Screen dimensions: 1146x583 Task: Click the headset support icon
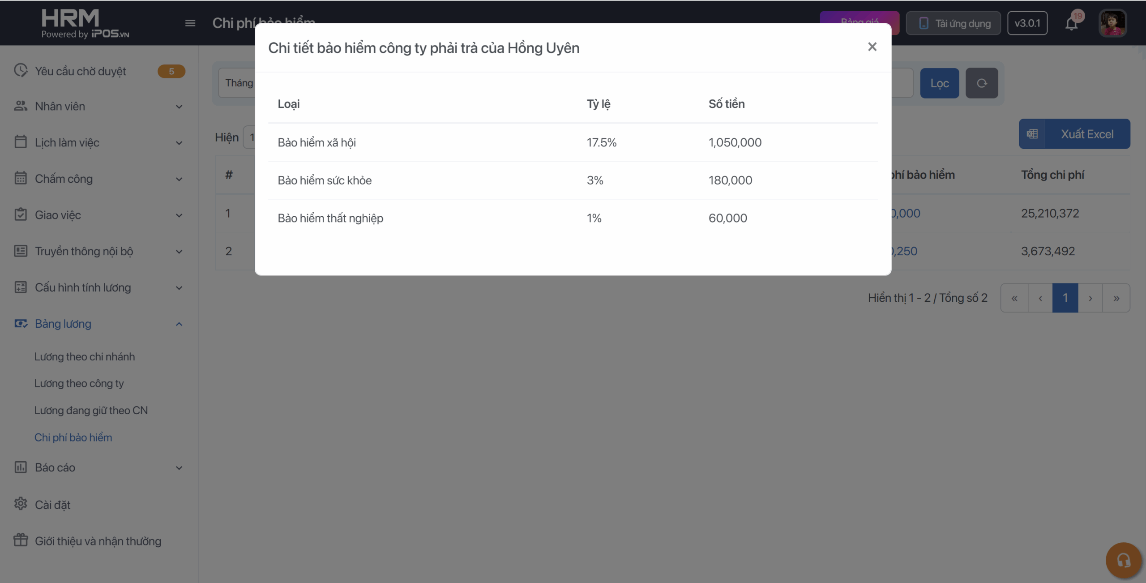coord(1123,560)
